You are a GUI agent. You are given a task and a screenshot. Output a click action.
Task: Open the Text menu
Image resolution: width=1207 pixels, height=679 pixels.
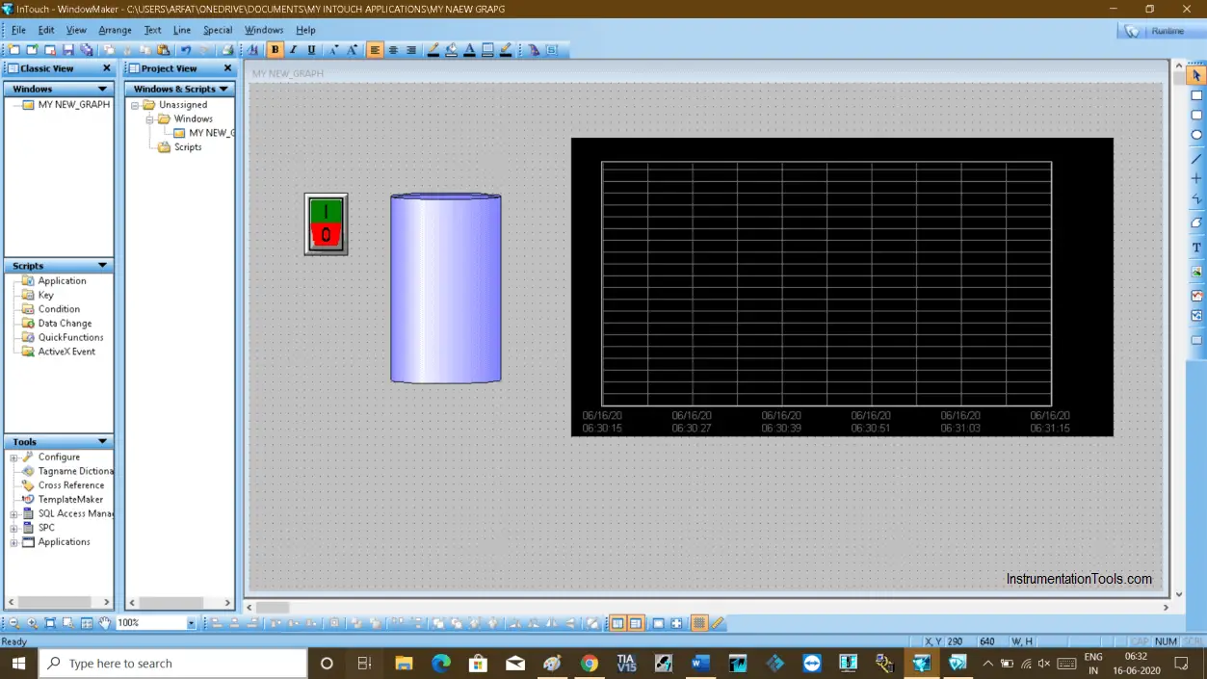153,30
